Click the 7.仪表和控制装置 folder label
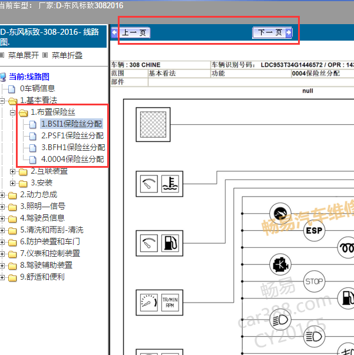 click(50, 253)
